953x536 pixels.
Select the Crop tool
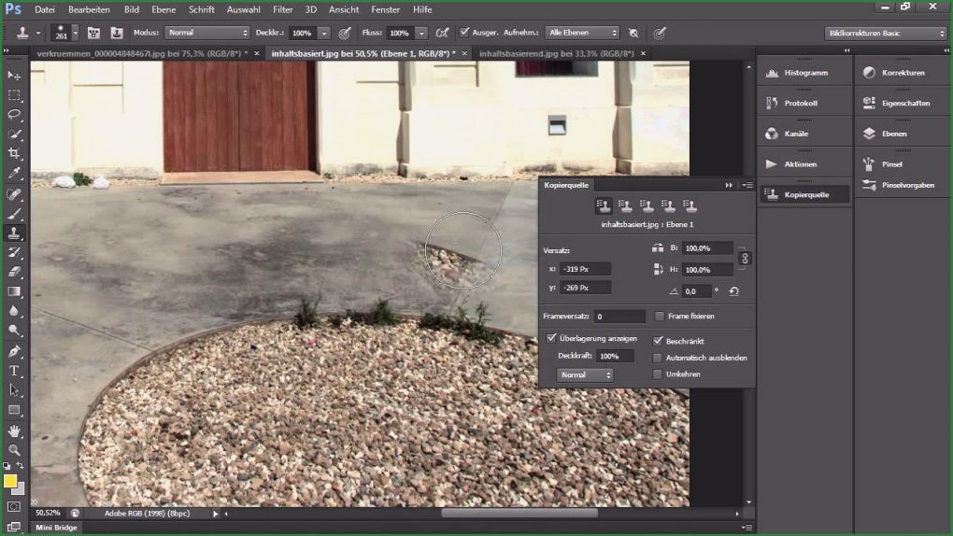[14, 153]
